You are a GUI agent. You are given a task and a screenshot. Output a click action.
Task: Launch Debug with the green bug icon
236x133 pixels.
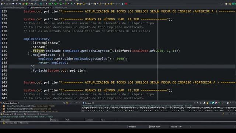pos(50,4)
